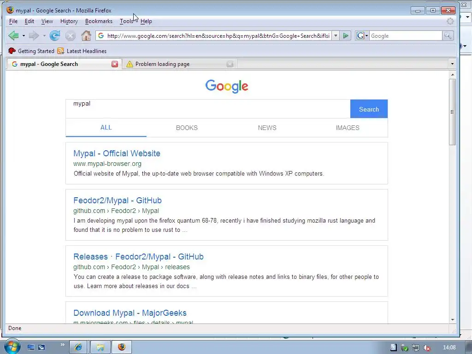Image resolution: width=472 pixels, height=354 pixels.
Task: Launch Internet Explorer from the taskbar
Action: (x=78, y=347)
